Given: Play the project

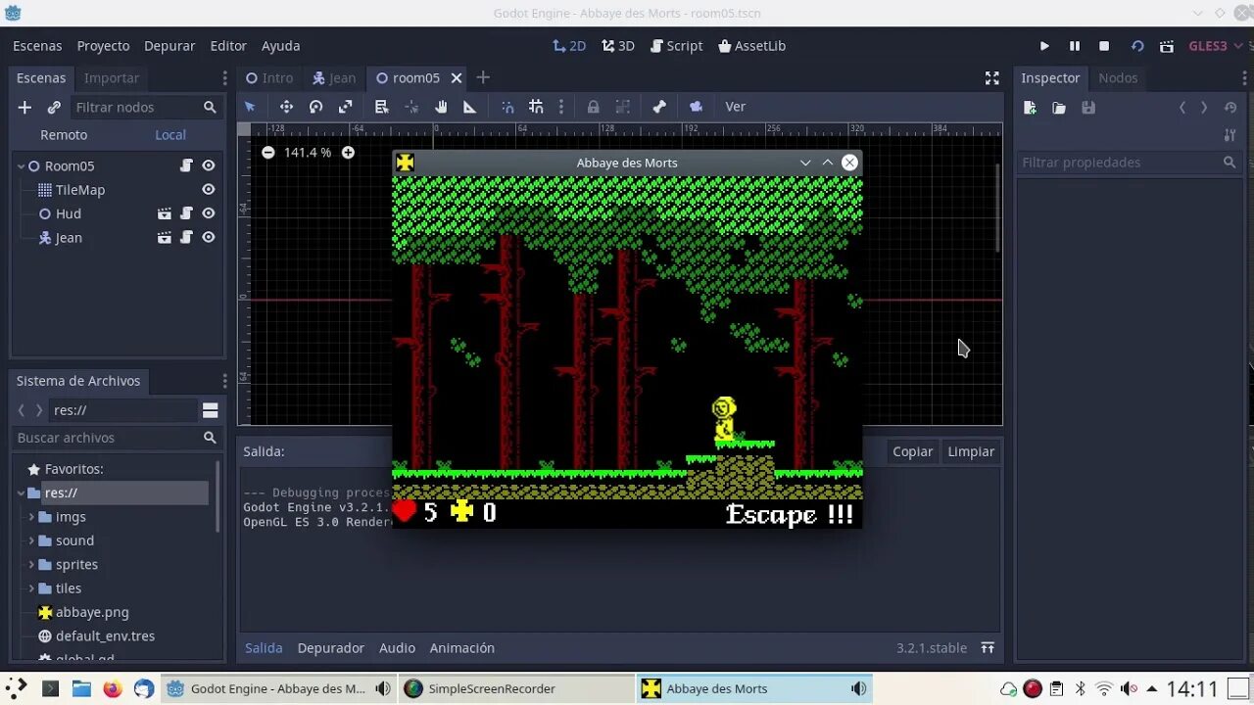Looking at the screenshot, I should coord(1044,46).
